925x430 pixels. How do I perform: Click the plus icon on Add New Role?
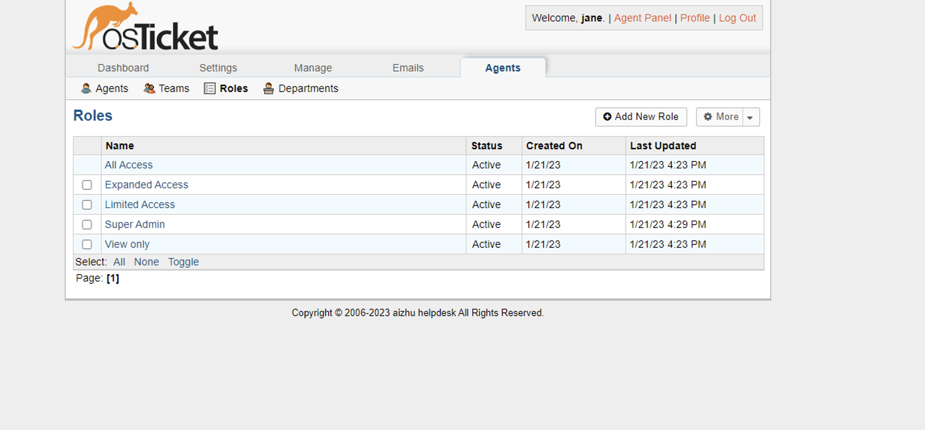click(607, 117)
